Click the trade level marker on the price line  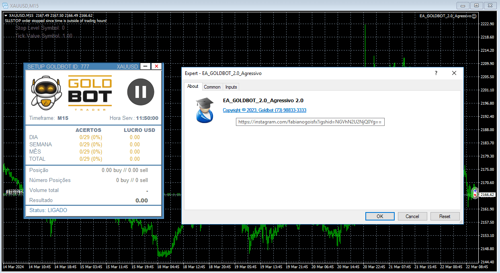475,193
